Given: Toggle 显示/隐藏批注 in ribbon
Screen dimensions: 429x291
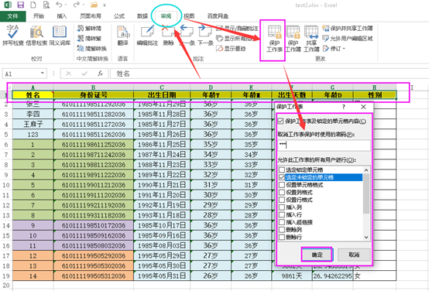Looking at the screenshot, I should coord(237,28).
